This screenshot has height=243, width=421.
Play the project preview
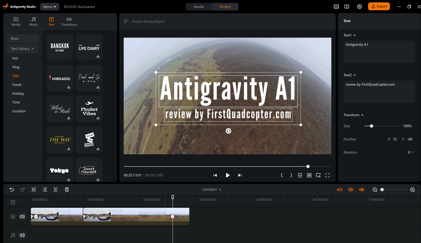228,175
